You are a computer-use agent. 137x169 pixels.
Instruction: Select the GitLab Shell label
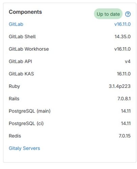[22, 37]
